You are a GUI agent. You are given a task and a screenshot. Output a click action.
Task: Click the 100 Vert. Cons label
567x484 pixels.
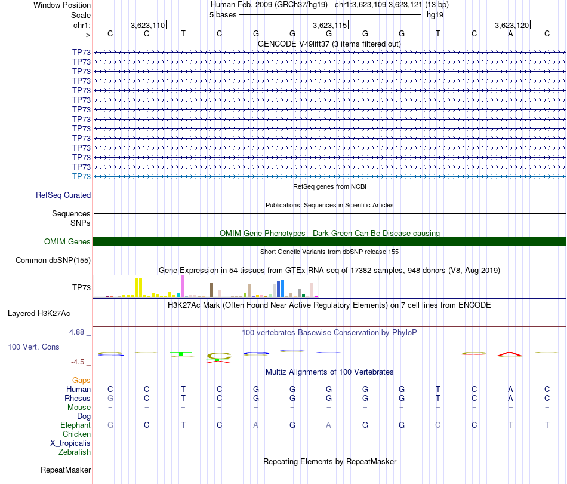point(33,347)
